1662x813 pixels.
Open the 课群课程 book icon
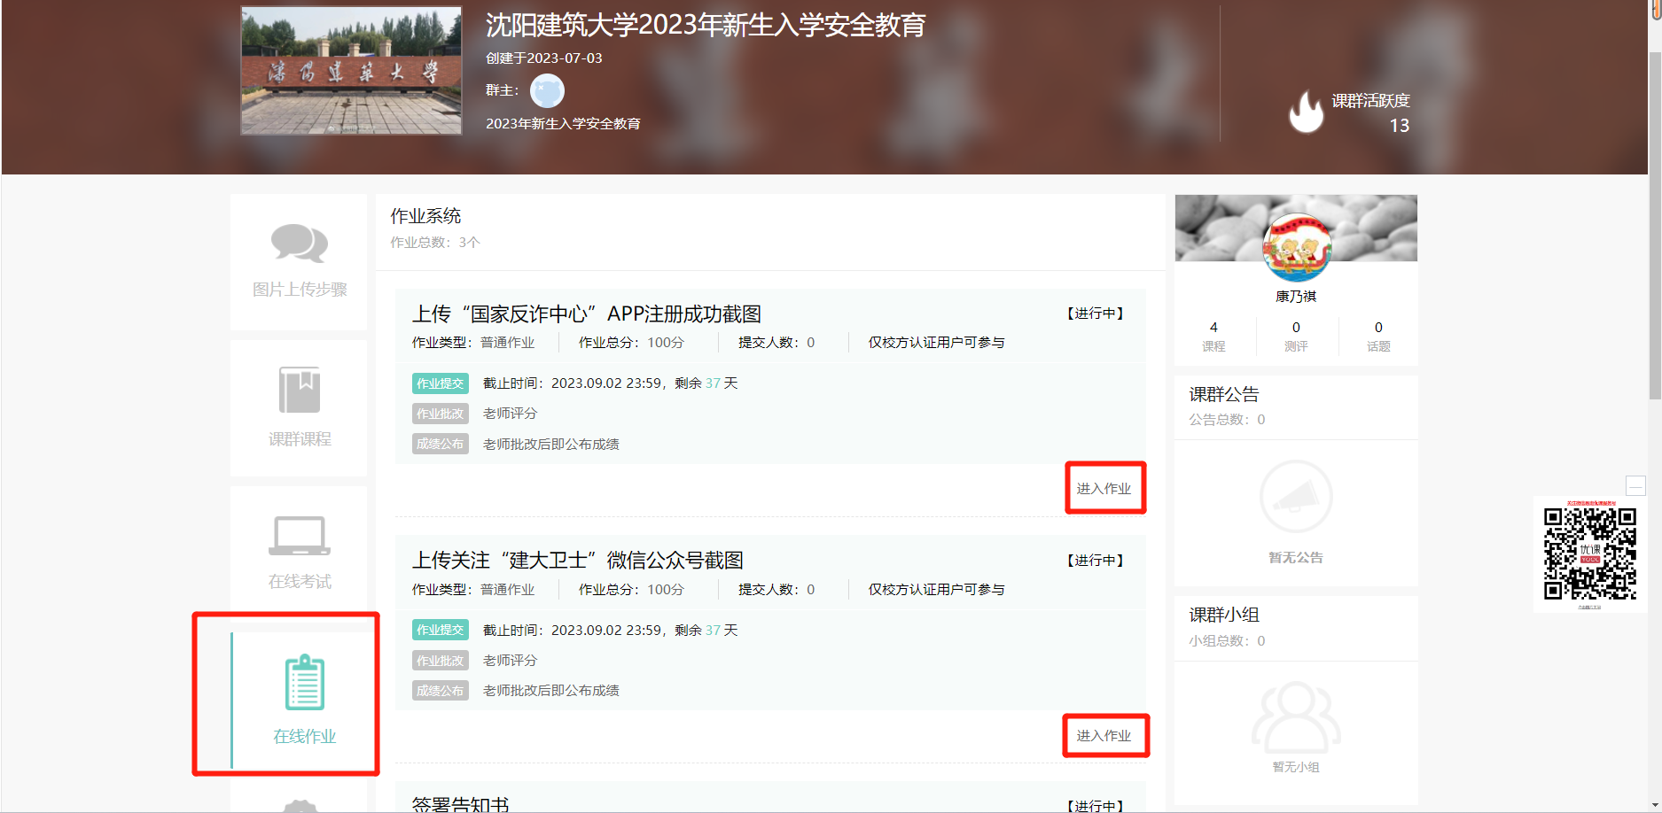[300, 390]
